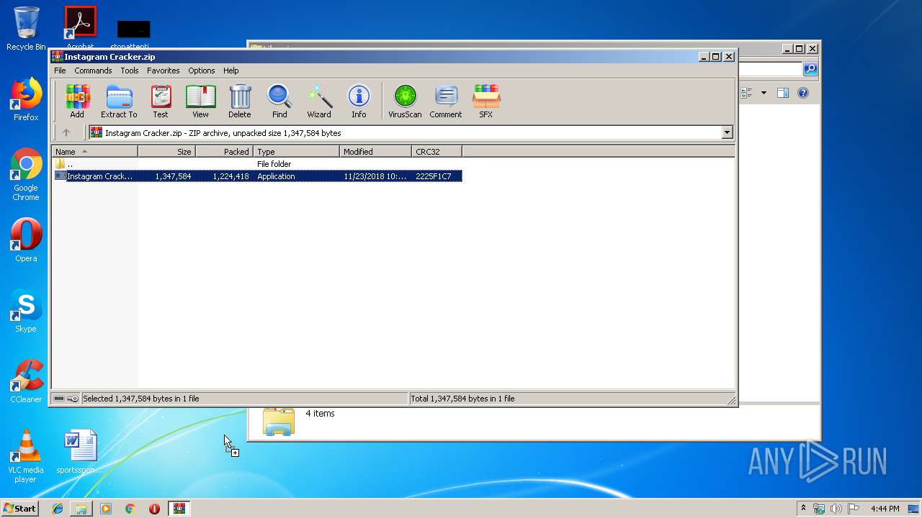This screenshot has height=518, width=922.
Task: Click the SFX toolbar icon
Action: [486, 101]
